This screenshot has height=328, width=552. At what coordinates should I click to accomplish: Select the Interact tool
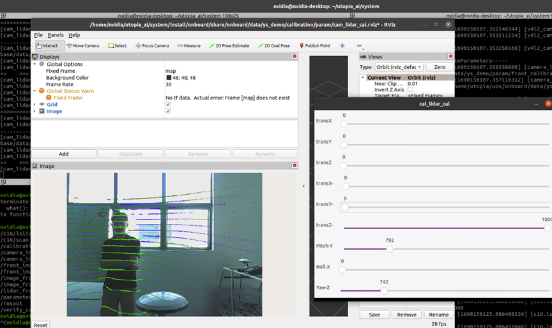(50, 46)
